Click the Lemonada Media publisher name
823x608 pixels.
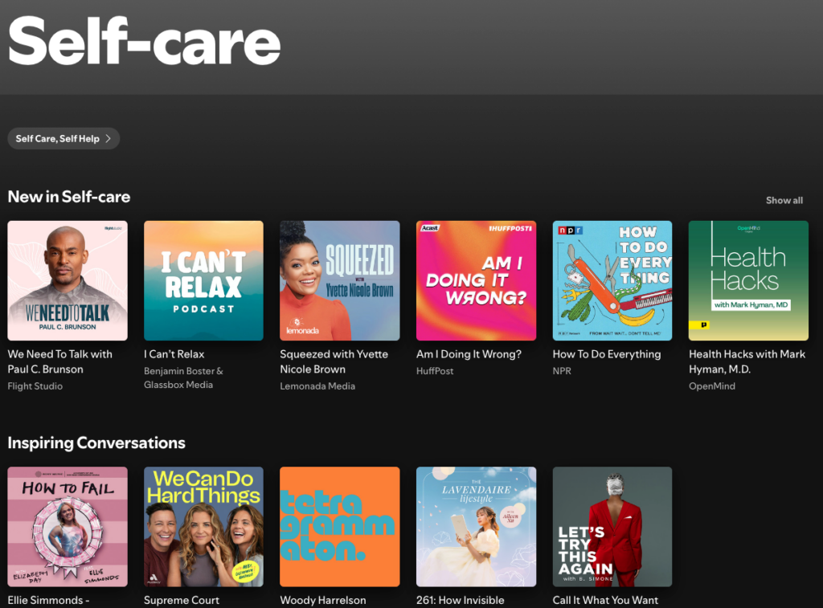pyautogui.click(x=317, y=386)
